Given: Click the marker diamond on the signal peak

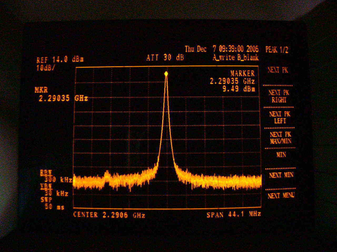Looking at the screenshot, I should (166, 74).
